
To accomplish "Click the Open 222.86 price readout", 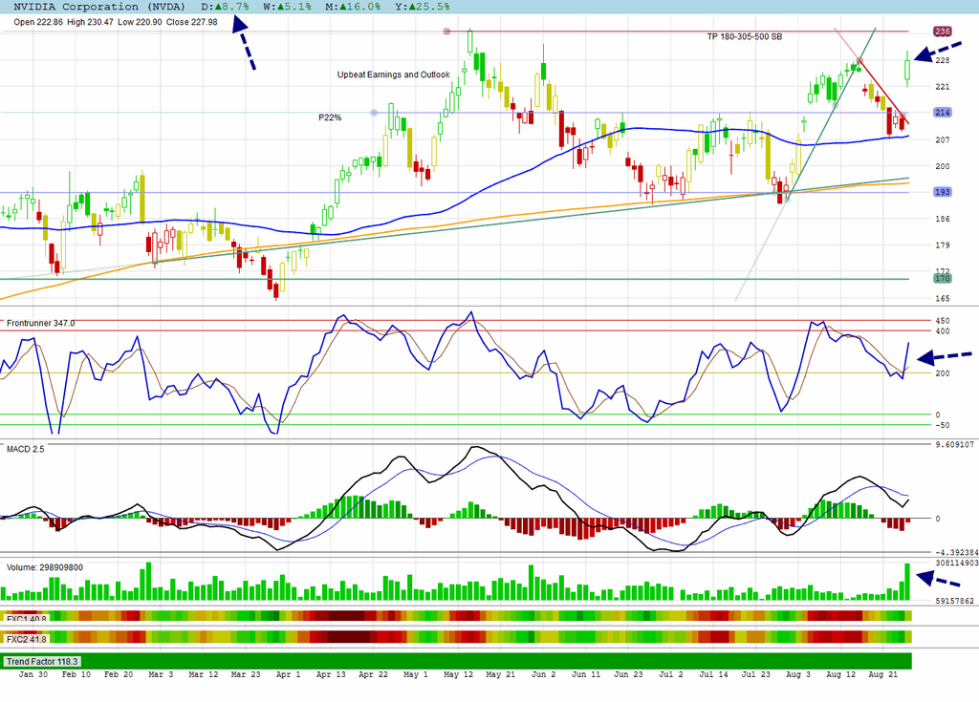I will point(38,22).
